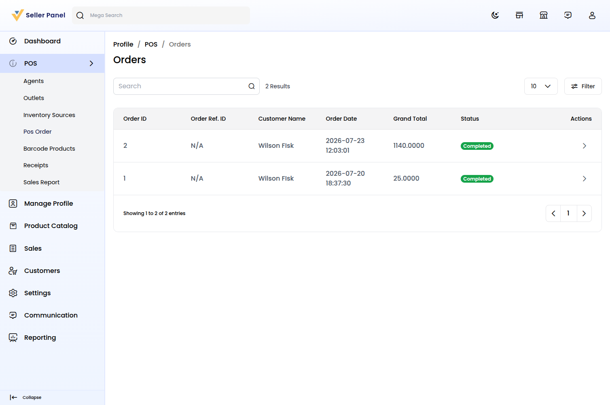The image size is (610, 405).
Task: Toggle dark mode moon icon
Action: tap(495, 15)
